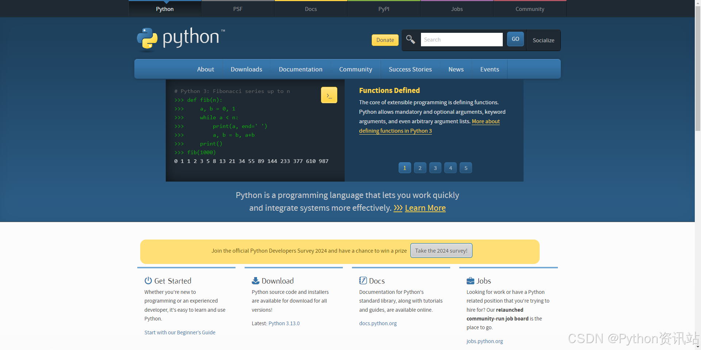Click the GO search button
The height and width of the screenshot is (350, 701).
click(515, 39)
